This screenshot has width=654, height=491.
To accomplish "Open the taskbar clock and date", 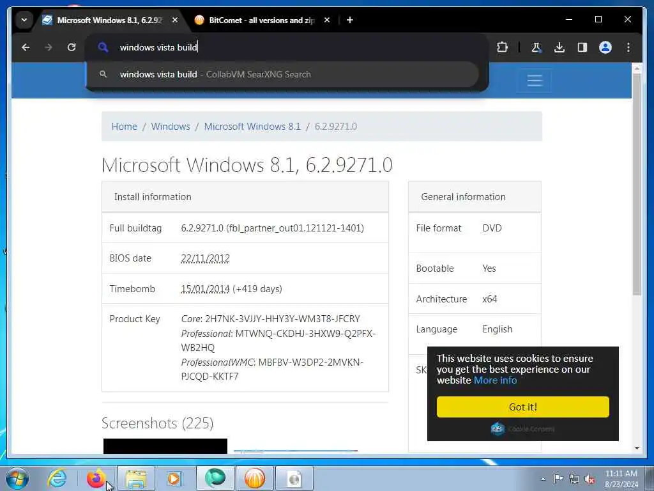I will point(621,479).
